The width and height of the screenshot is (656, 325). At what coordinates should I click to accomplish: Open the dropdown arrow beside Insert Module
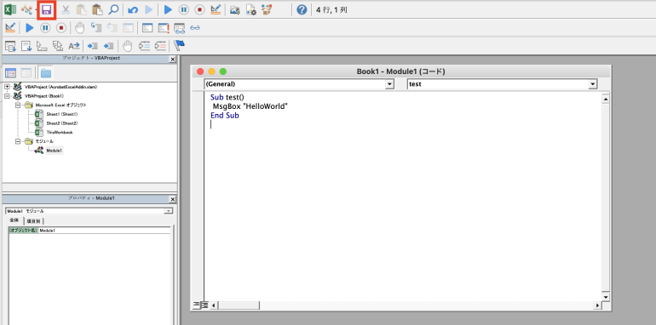click(x=36, y=9)
